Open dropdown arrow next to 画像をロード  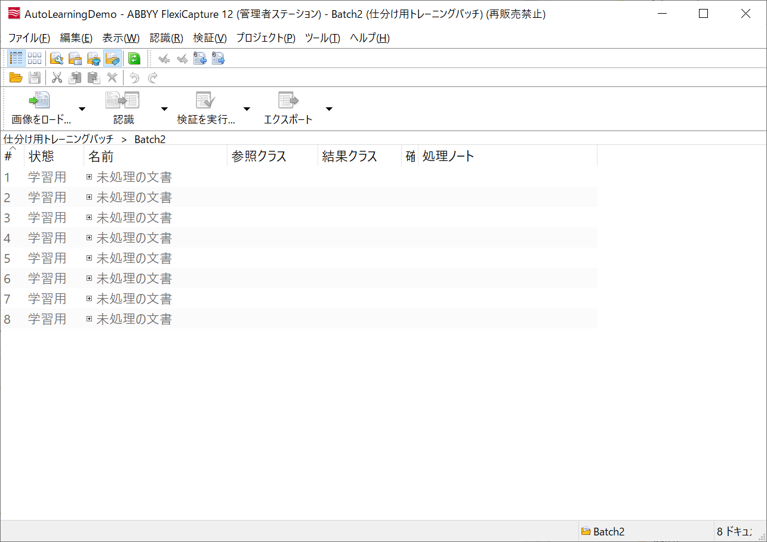click(82, 109)
